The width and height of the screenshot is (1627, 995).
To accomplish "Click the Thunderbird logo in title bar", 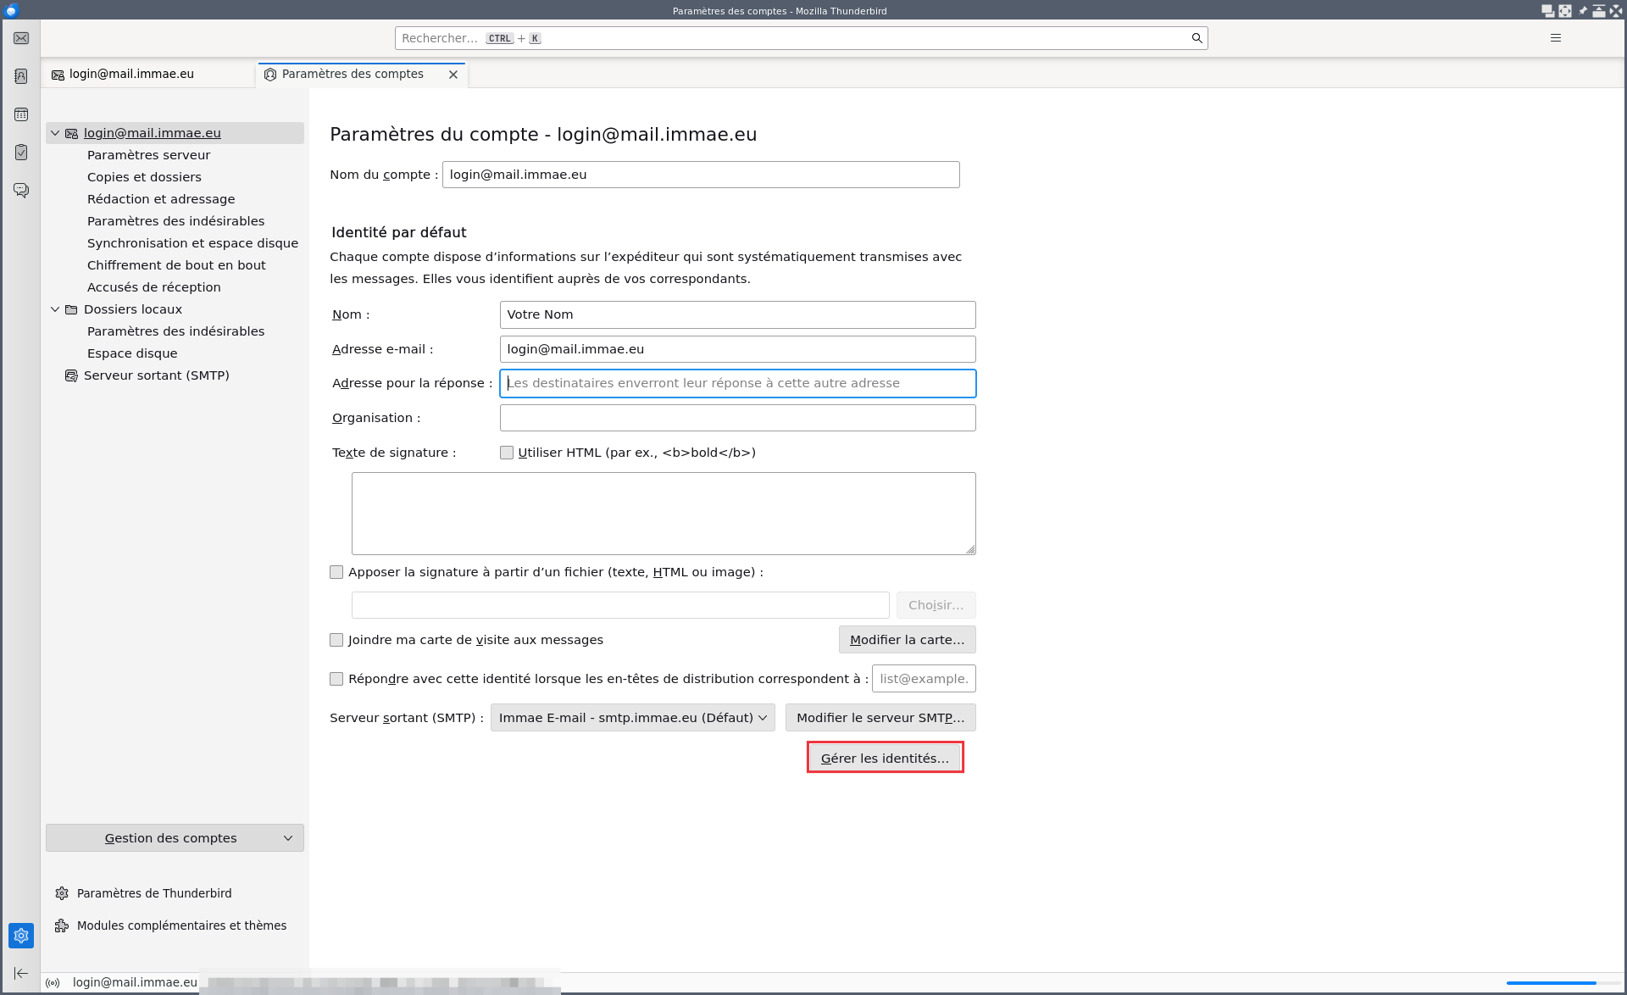I will [12, 10].
